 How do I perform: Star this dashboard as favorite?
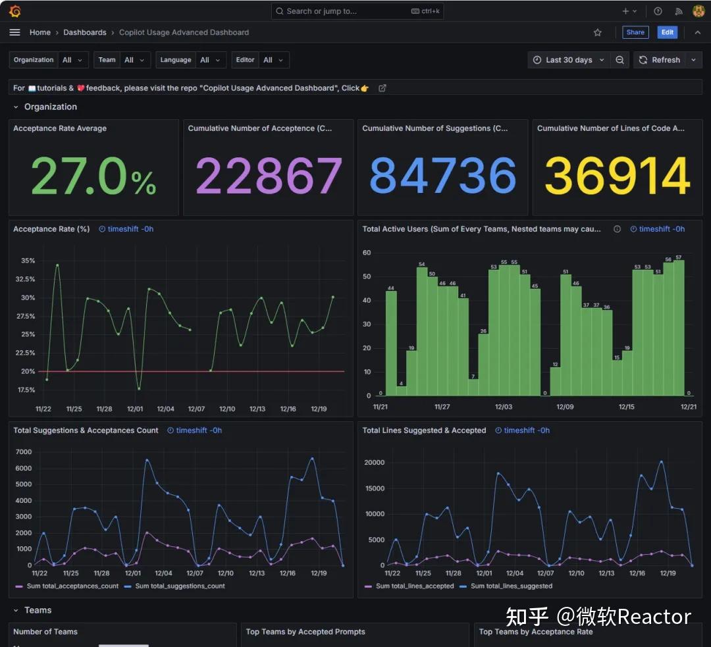597,32
